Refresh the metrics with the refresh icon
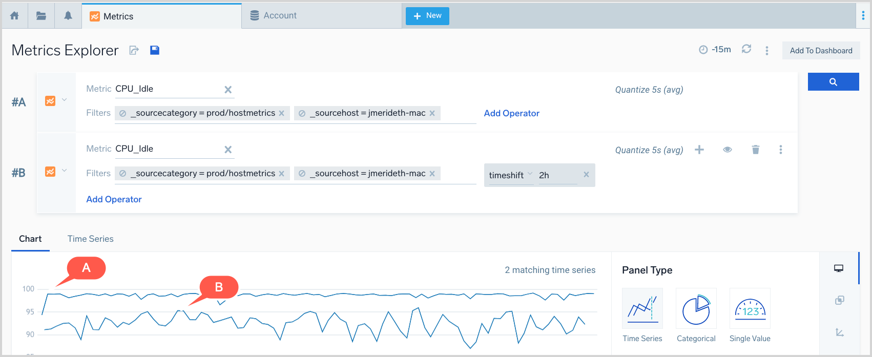Image resolution: width=872 pixels, height=357 pixels. (x=746, y=49)
